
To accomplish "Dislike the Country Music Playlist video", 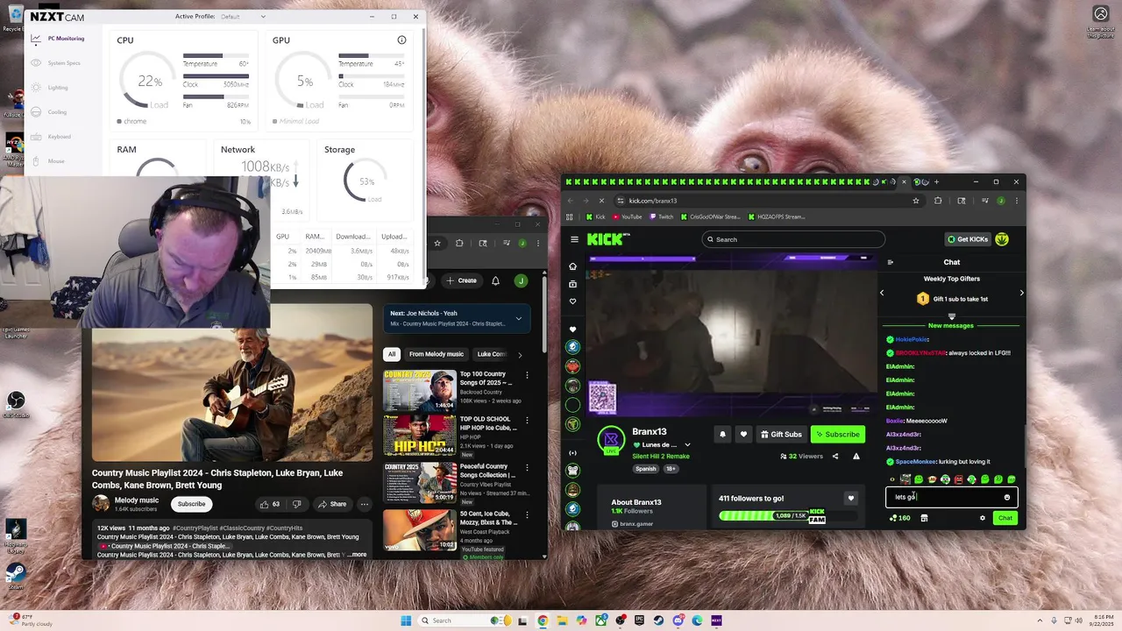I will coord(297,504).
